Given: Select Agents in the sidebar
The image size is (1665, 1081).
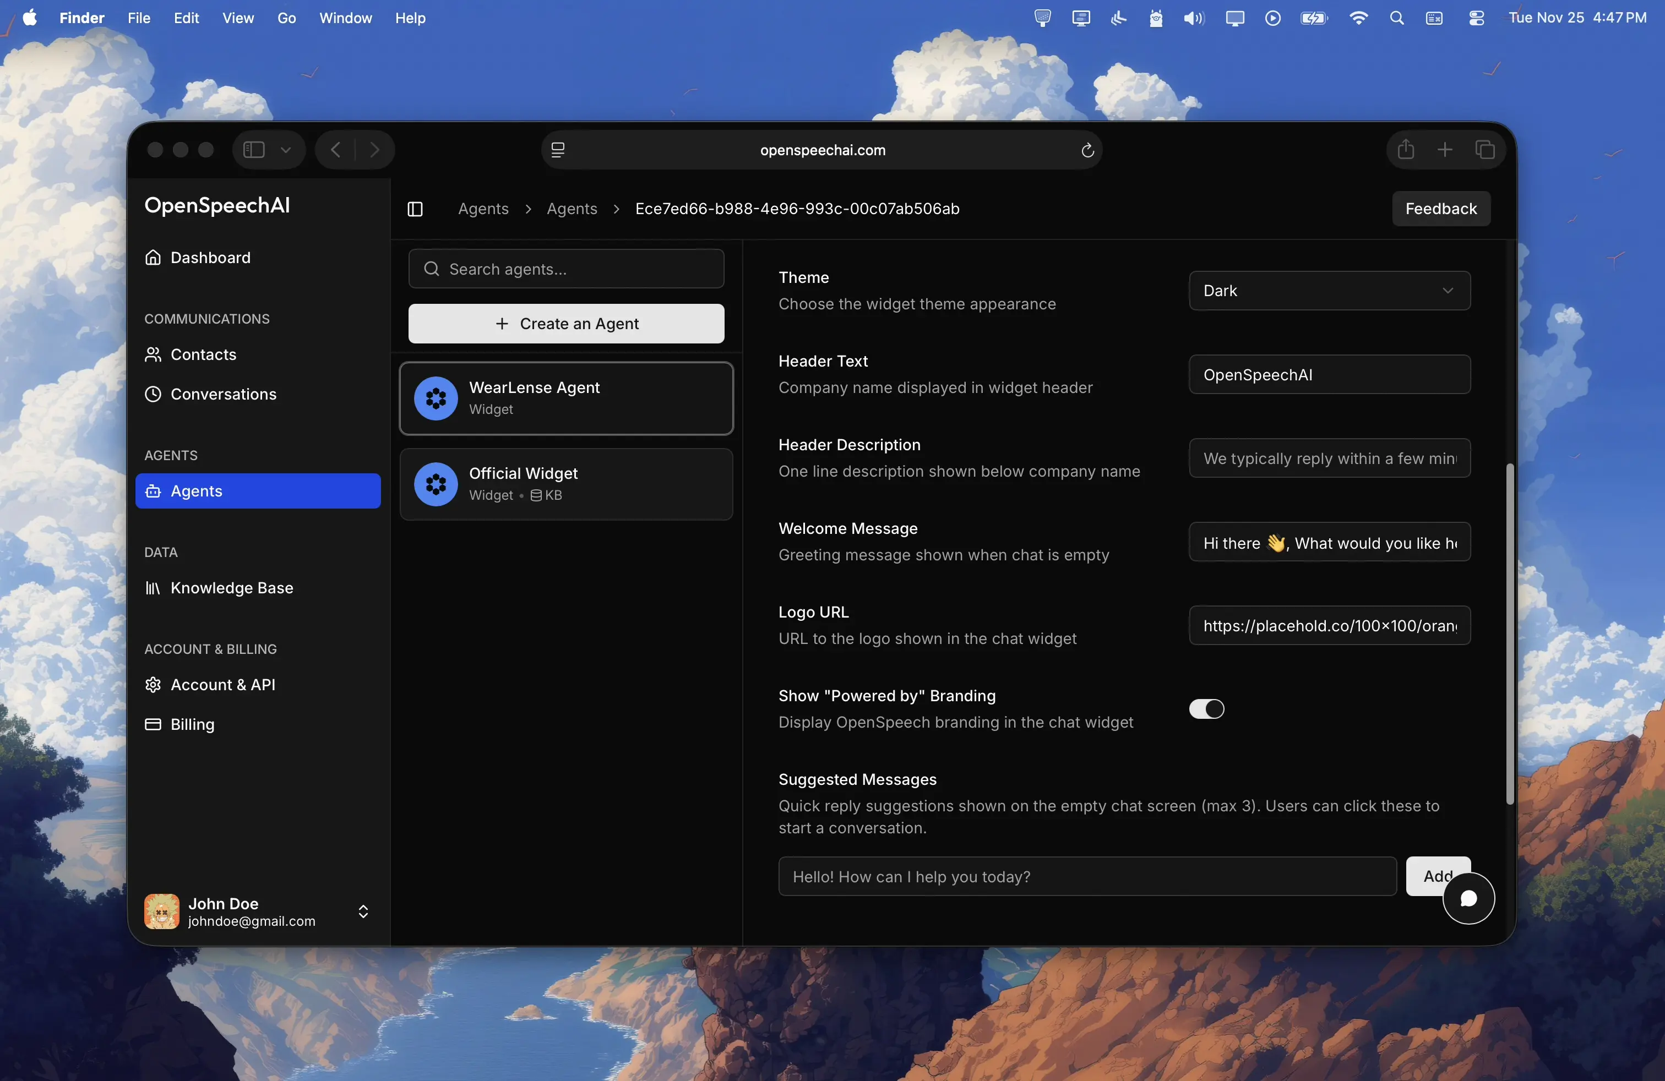Looking at the screenshot, I should click(x=258, y=491).
